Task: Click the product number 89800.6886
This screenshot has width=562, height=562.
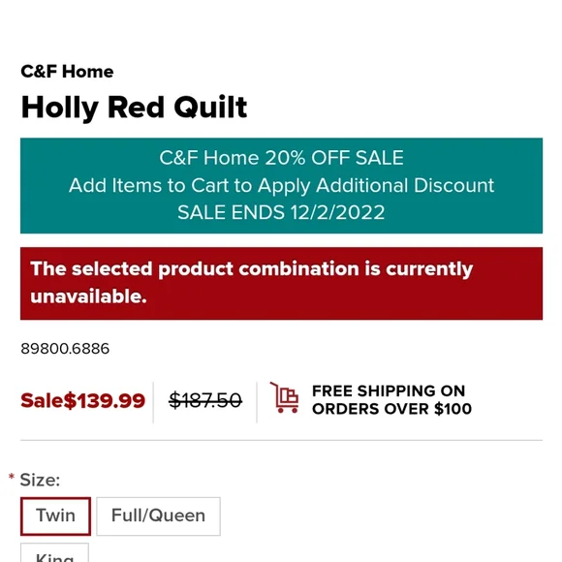Action: [65, 349]
